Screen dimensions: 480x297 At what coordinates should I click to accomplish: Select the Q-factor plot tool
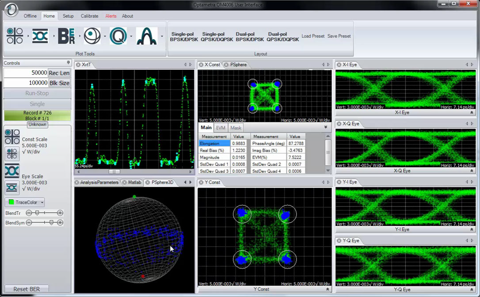tap(118, 36)
